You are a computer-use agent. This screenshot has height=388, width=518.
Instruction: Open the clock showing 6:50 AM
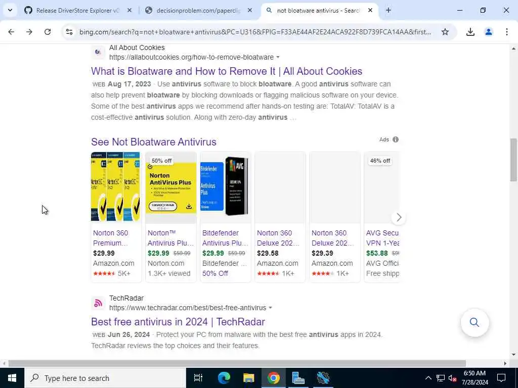tap(474, 378)
